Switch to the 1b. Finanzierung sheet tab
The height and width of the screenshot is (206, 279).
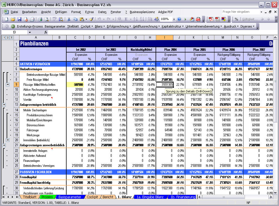coord(182,197)
